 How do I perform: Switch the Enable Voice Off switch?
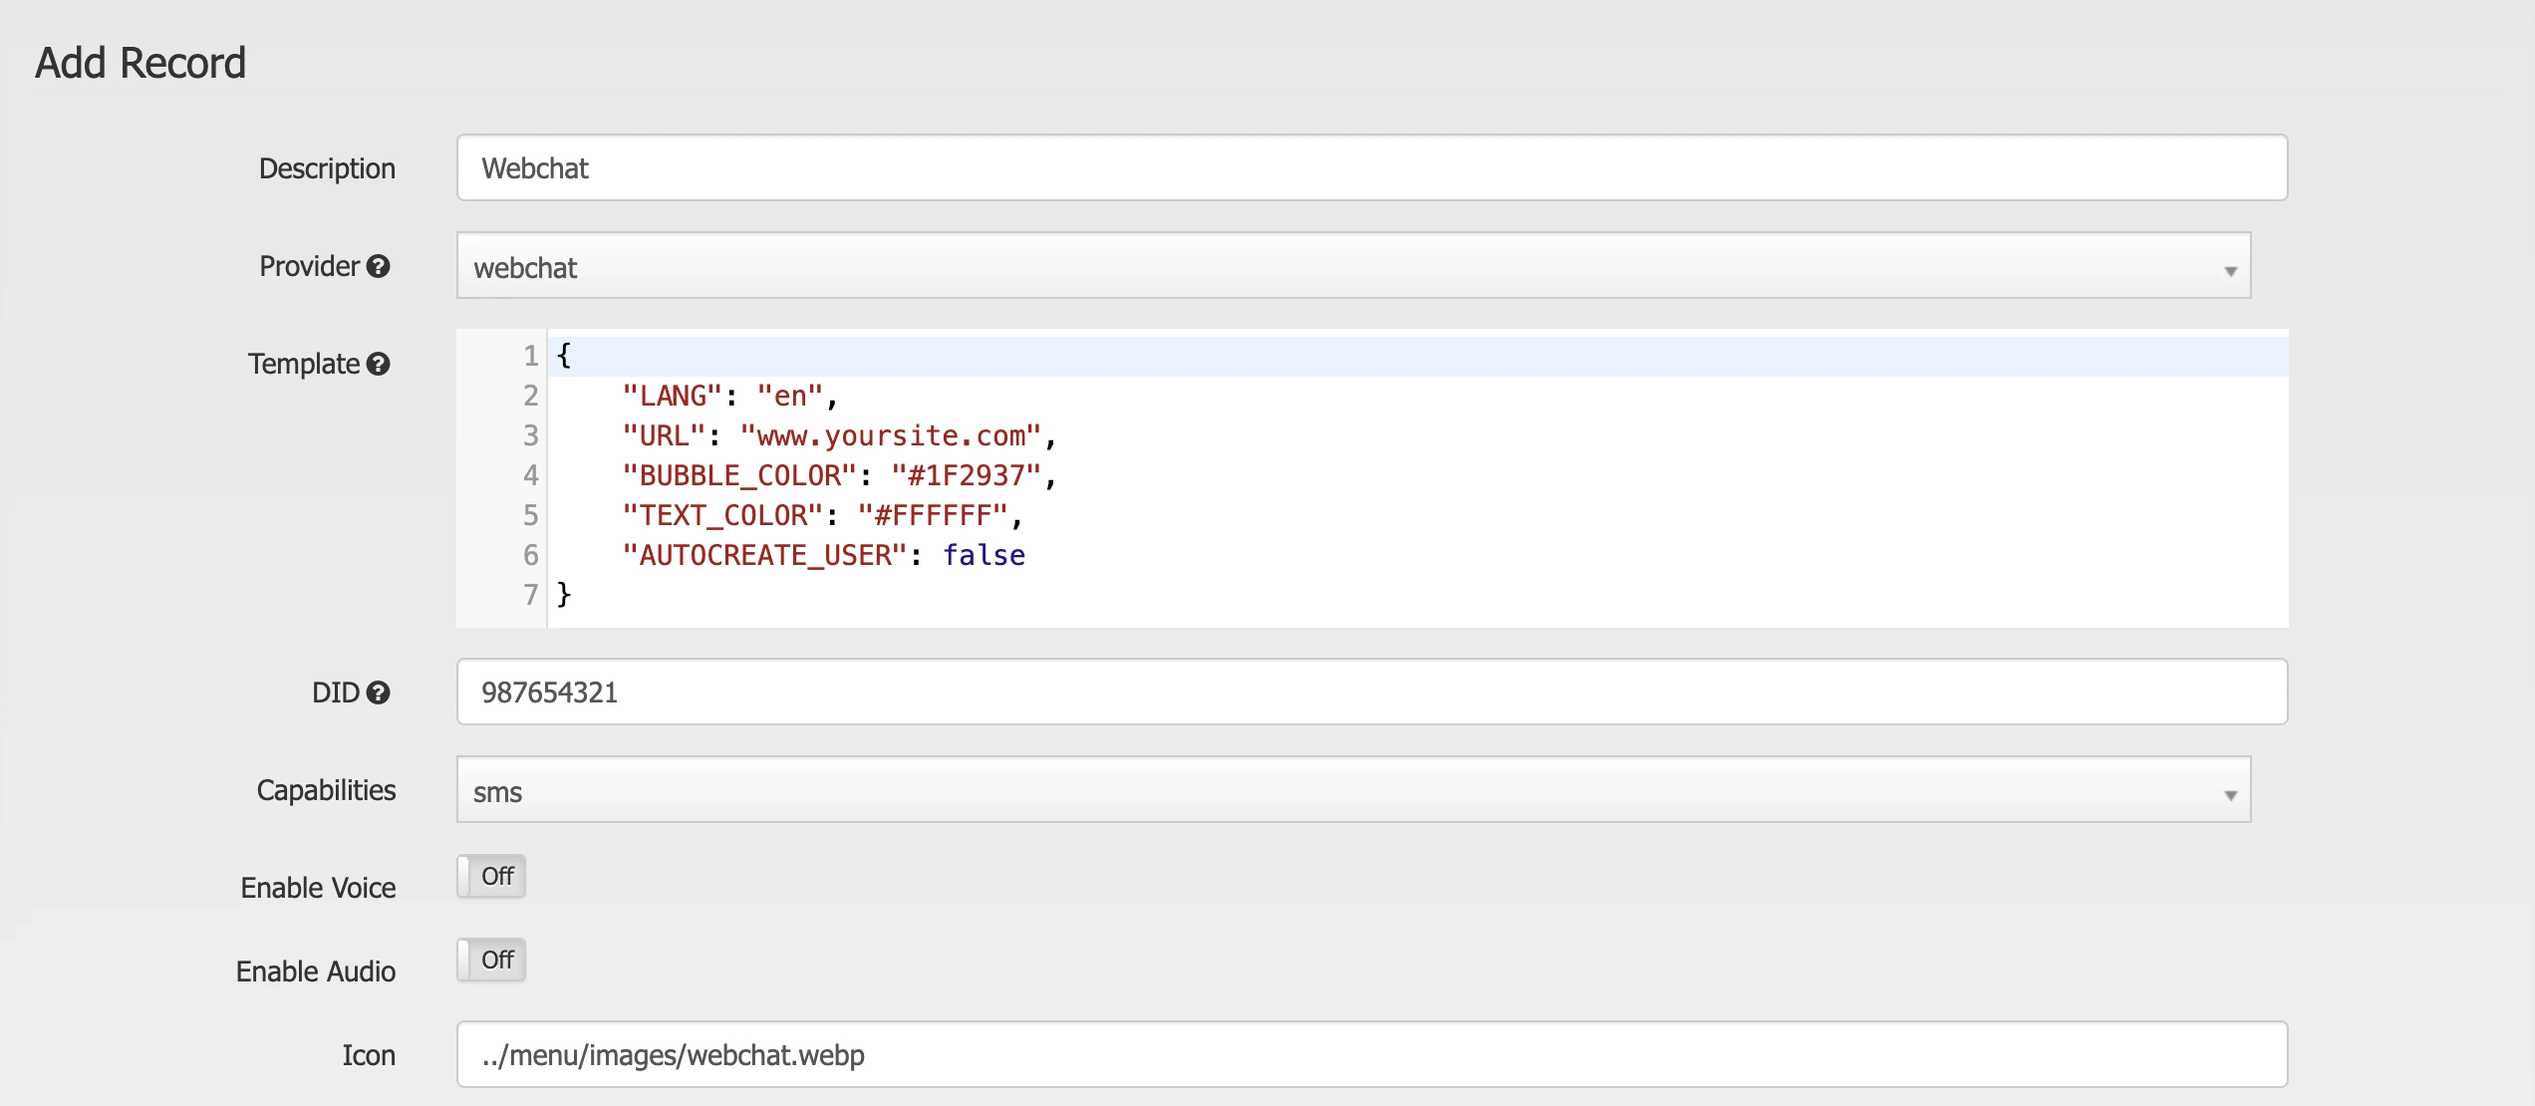(490, 877)
